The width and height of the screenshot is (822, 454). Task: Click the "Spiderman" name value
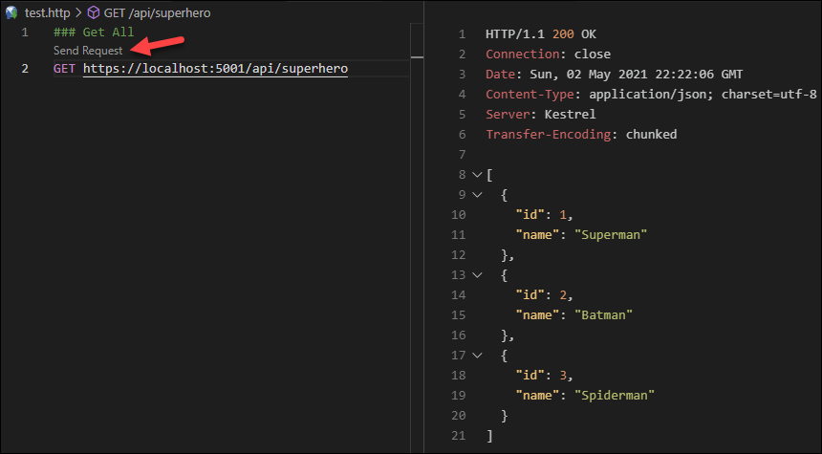(x=615, y=396)
